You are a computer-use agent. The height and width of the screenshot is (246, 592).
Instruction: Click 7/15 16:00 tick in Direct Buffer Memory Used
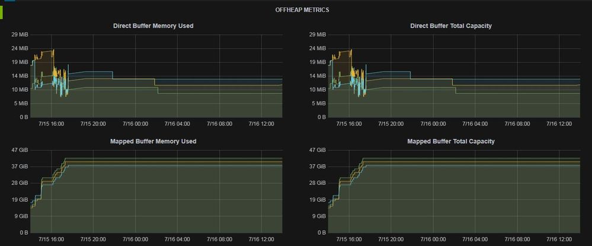pyautogui.click(x=51, y=124)
